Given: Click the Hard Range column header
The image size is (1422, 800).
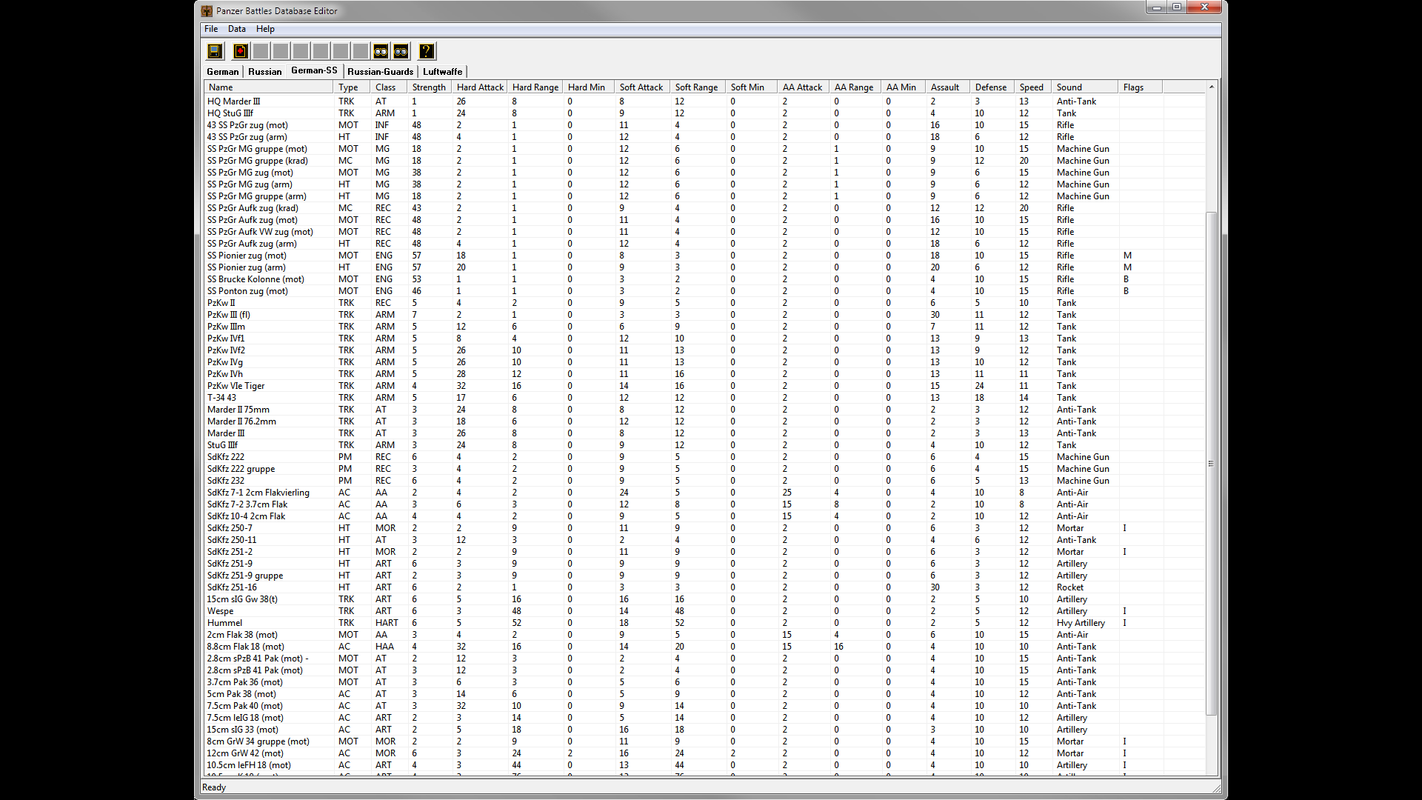Looking at the screenshot, I should click(535, 87).
